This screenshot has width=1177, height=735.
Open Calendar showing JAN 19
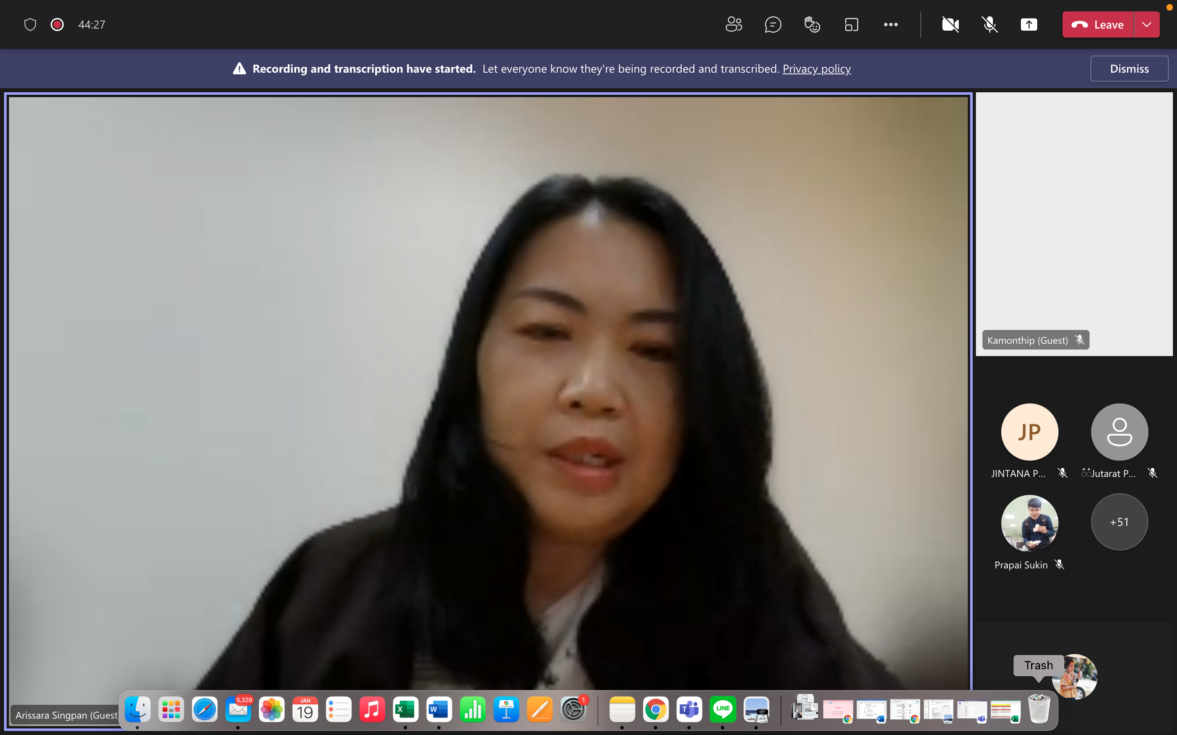[x=305, y=710]
